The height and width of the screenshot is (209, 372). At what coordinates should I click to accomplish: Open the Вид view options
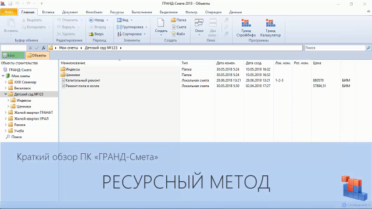(124, 20)
